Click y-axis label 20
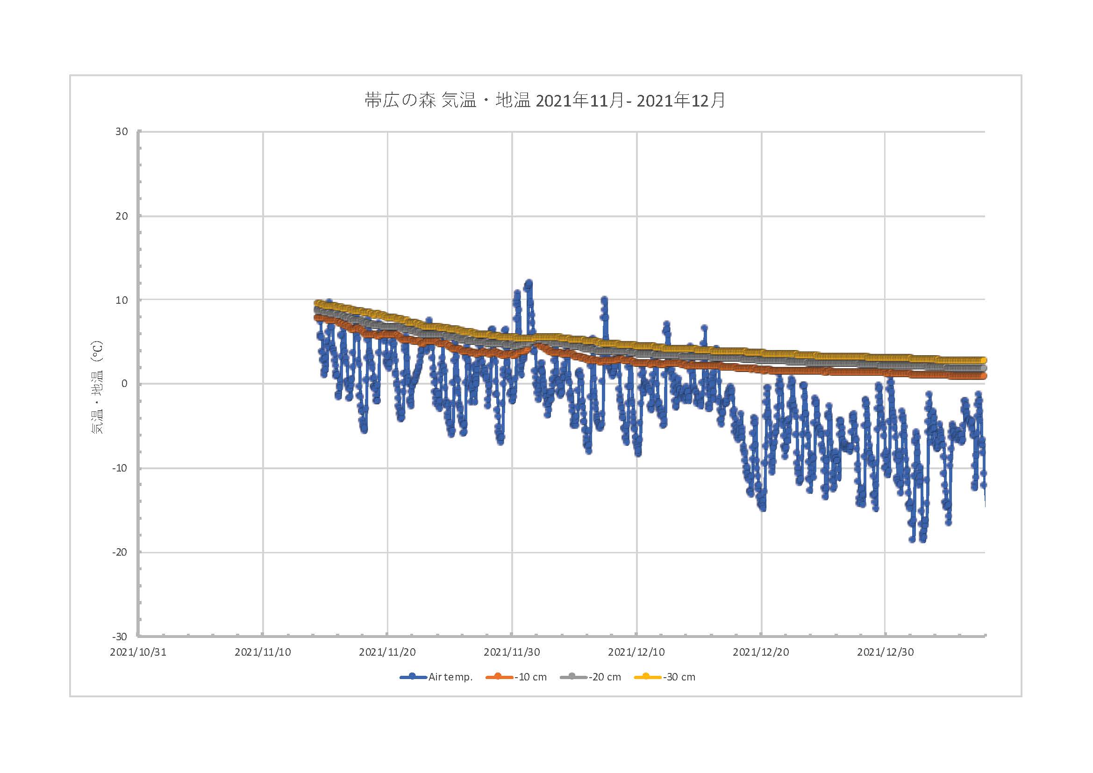Screen dimensions: 1093x773 (121, 216)
